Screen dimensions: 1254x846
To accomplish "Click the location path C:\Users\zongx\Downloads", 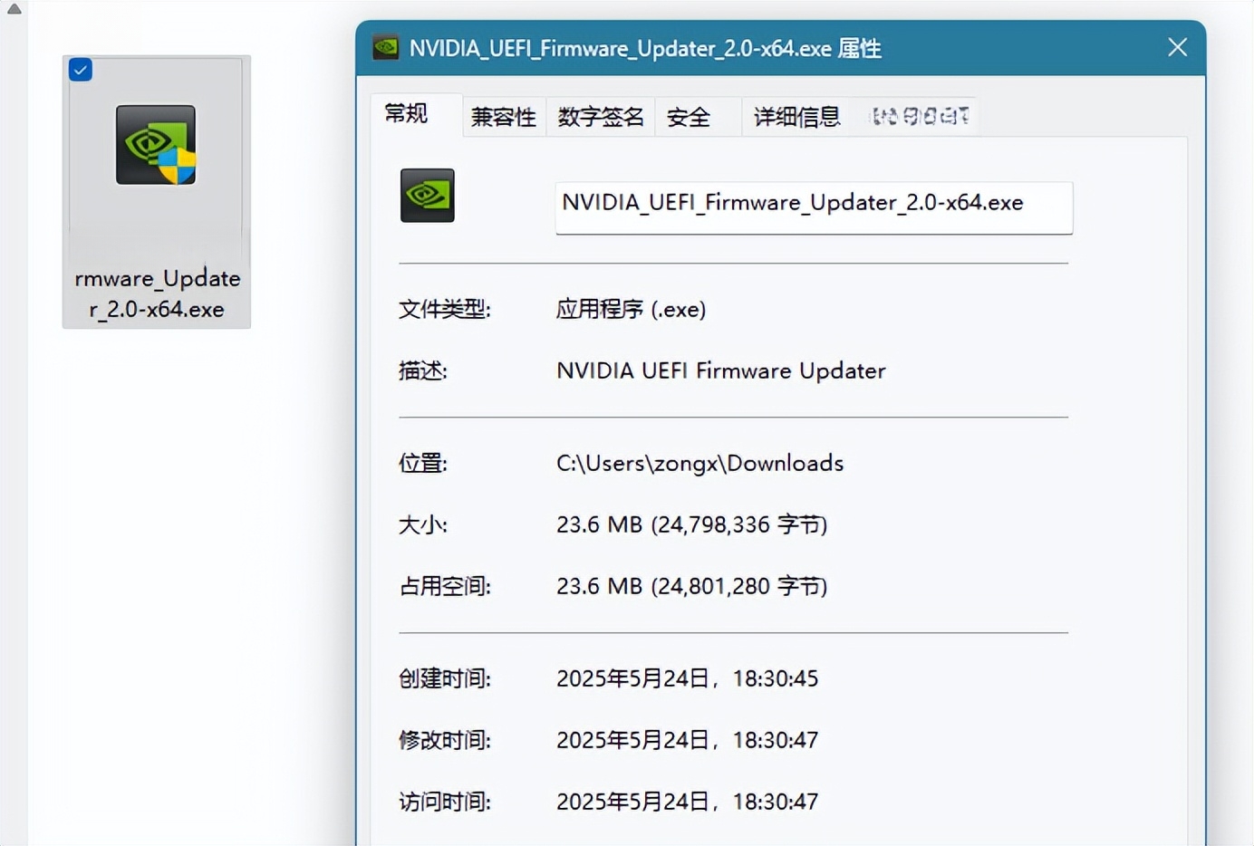I will click(x=699, y=464).
